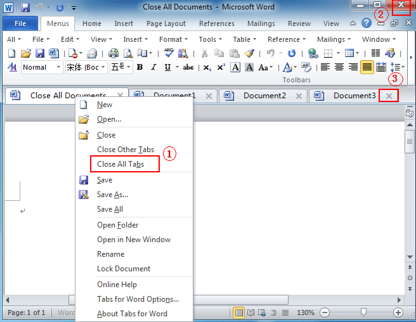Click the zoom slider handle
416x322 pixels.
363,312
